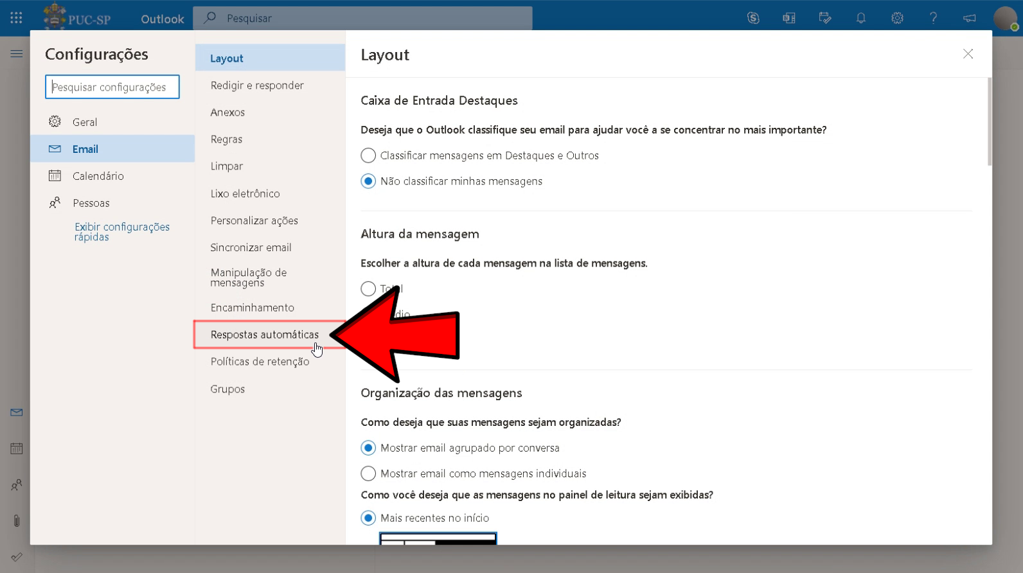Open the app launcher waffle icon
The width and height of the screenshot is (1023, 573).
(16, 18)
